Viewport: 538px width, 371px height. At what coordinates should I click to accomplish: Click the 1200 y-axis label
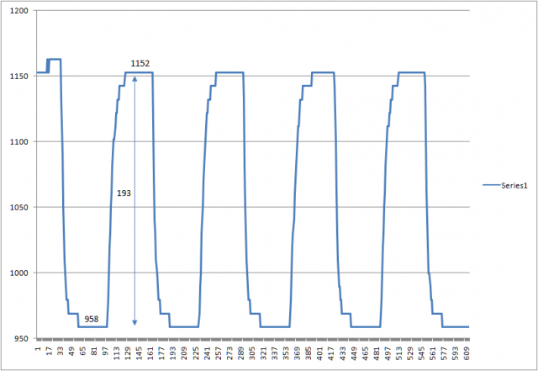pos(18,10)
